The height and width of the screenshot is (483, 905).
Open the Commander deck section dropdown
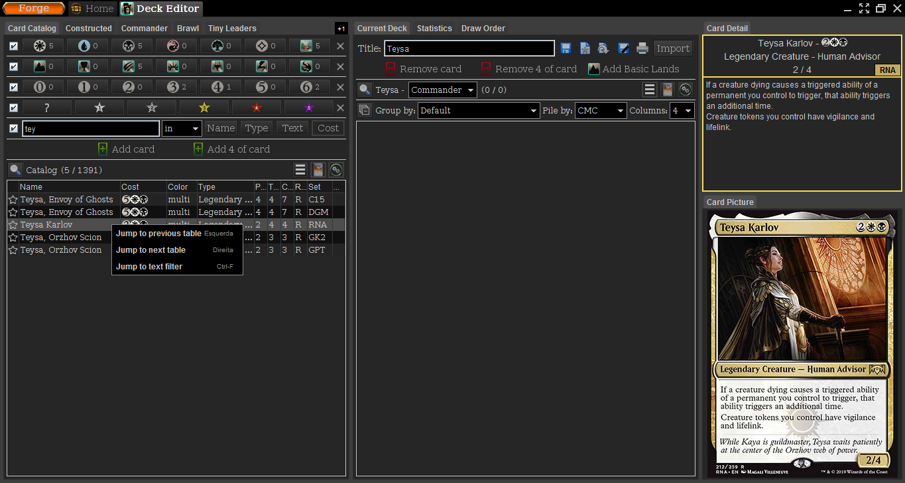pyautogui.click(x=442, y=90)
